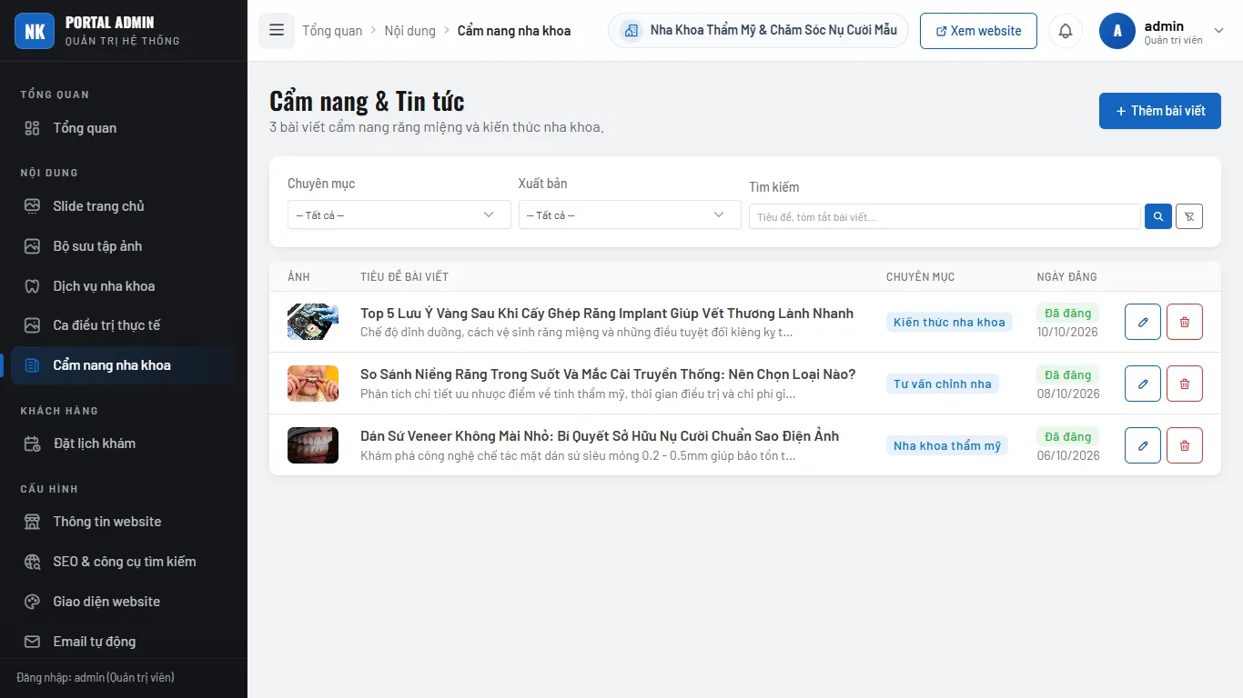Viewport: 1243px width, 698px height.
Task: Open the Xuất bản filter dropdown
Action: [x=630, y=214]
